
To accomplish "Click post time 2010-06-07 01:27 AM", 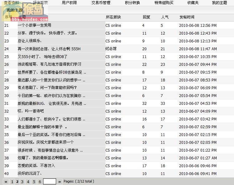I will tap(198, 158).
